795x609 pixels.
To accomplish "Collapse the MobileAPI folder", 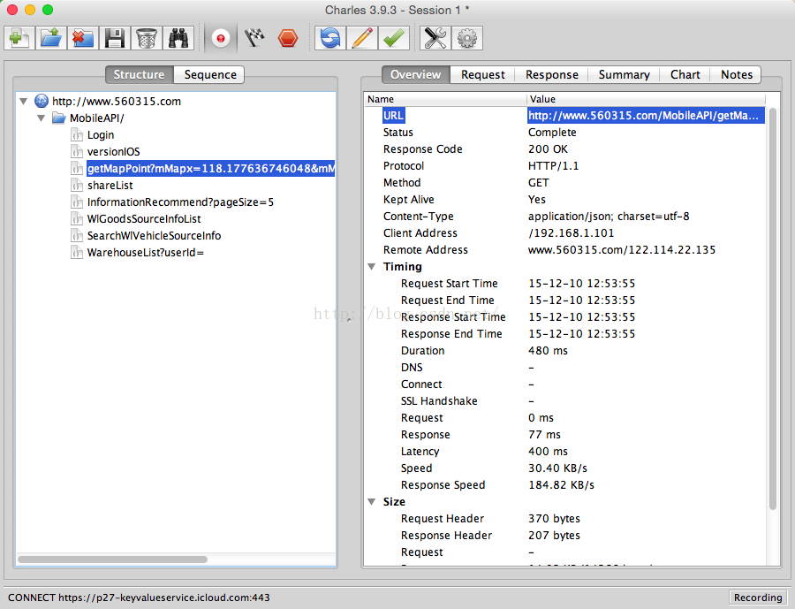I will click(x=42, y=118).
